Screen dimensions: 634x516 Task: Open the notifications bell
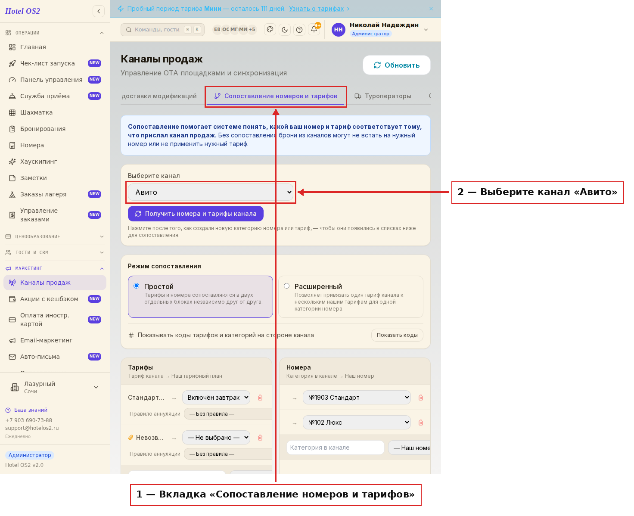(314, 30)
